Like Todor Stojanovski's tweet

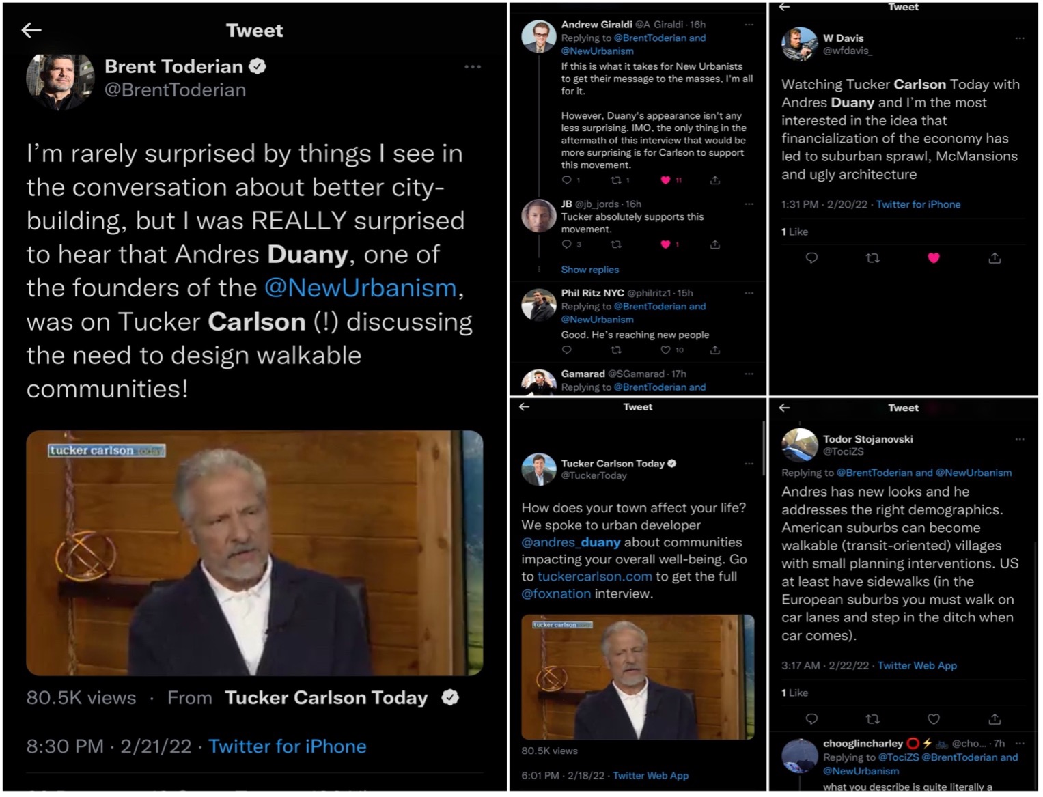click(x=933, y=719)
